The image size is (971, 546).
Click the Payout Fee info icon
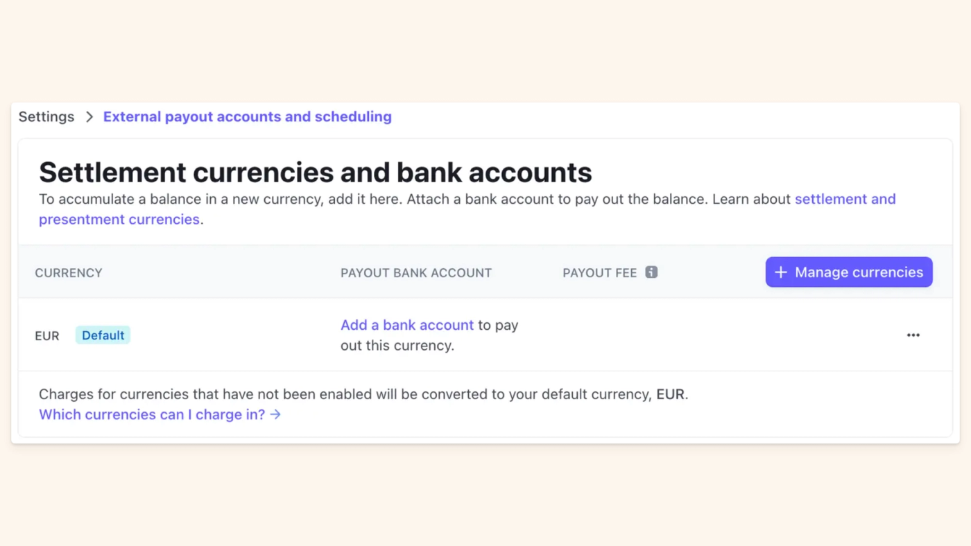(651, 272)
